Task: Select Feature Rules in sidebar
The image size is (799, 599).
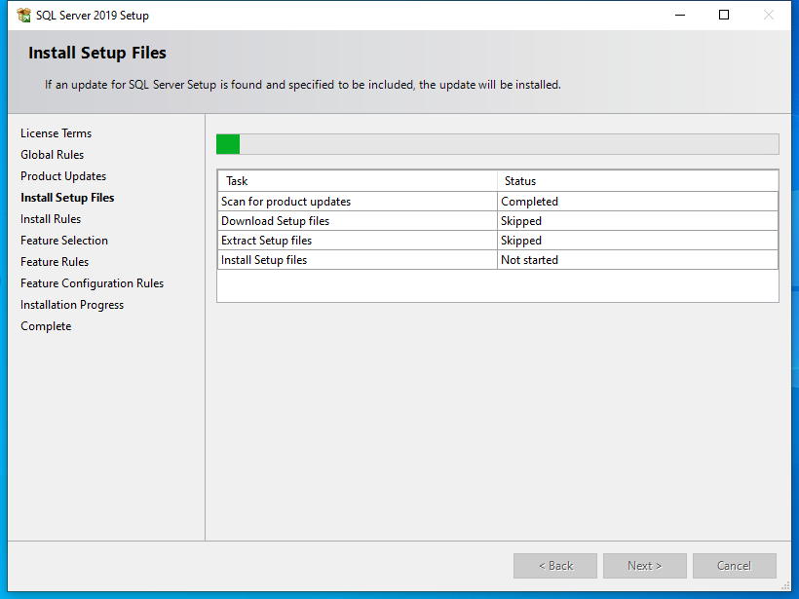Action: [55, 262]
